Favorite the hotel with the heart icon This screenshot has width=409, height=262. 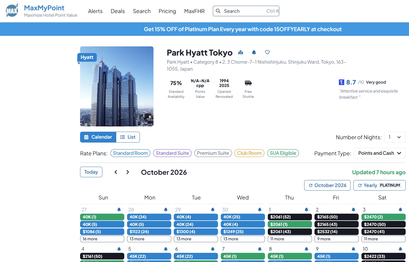coord(267,52)
